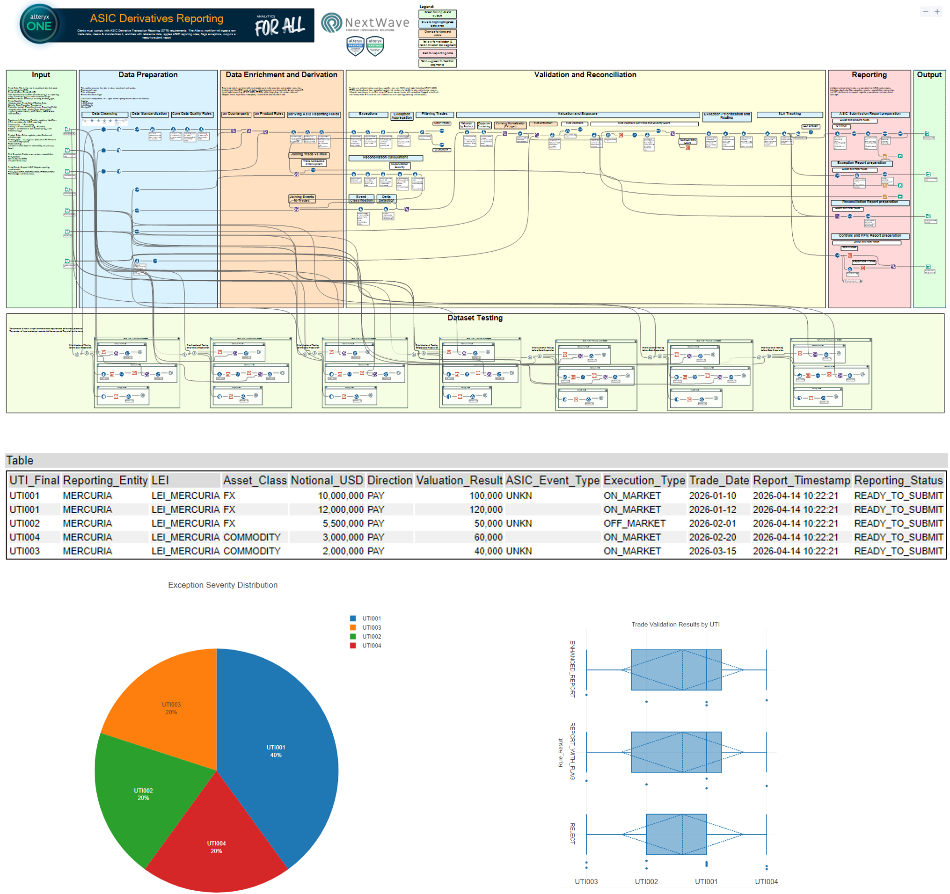The width and height of the screenshot is (950, 894).
Task: Select the top Output Data tool icon
Action: (927, 134)
